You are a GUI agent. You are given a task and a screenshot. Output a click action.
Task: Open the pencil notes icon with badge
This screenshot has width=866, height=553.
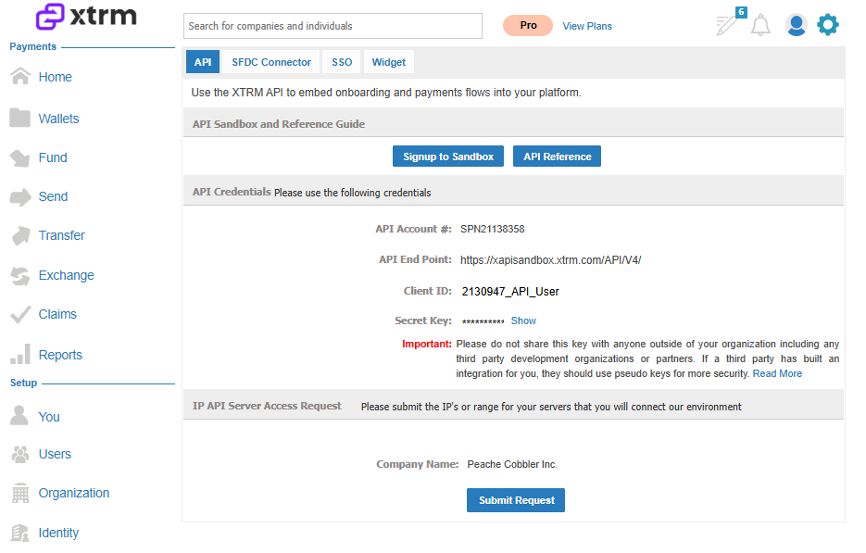click(730, 22)
